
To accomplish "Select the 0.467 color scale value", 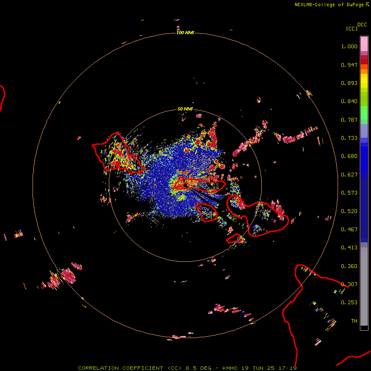I will point(349,230).
